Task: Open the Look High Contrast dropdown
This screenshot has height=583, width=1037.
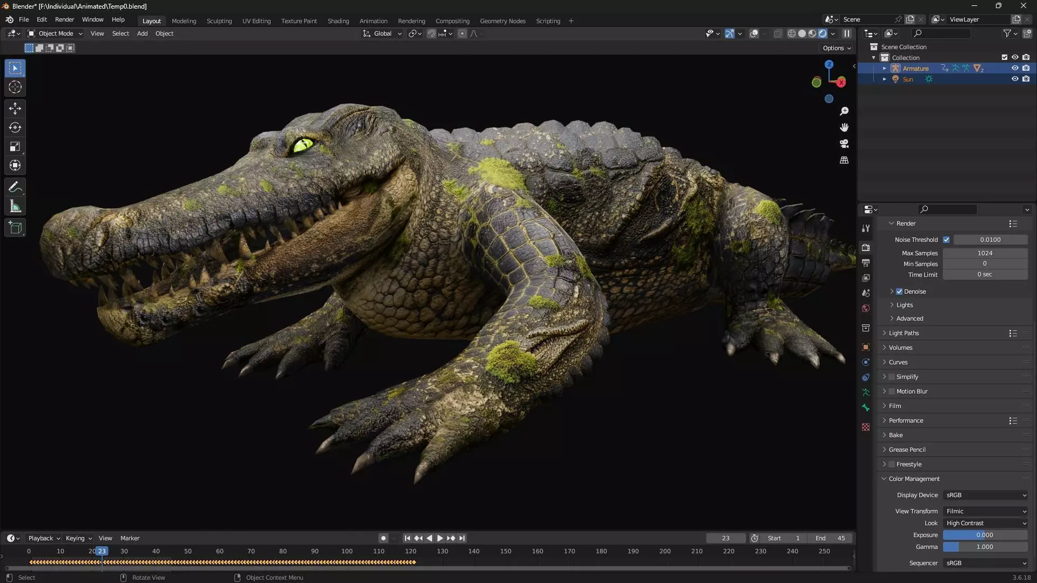Action: pyautogui.click(x=986, y=523)
